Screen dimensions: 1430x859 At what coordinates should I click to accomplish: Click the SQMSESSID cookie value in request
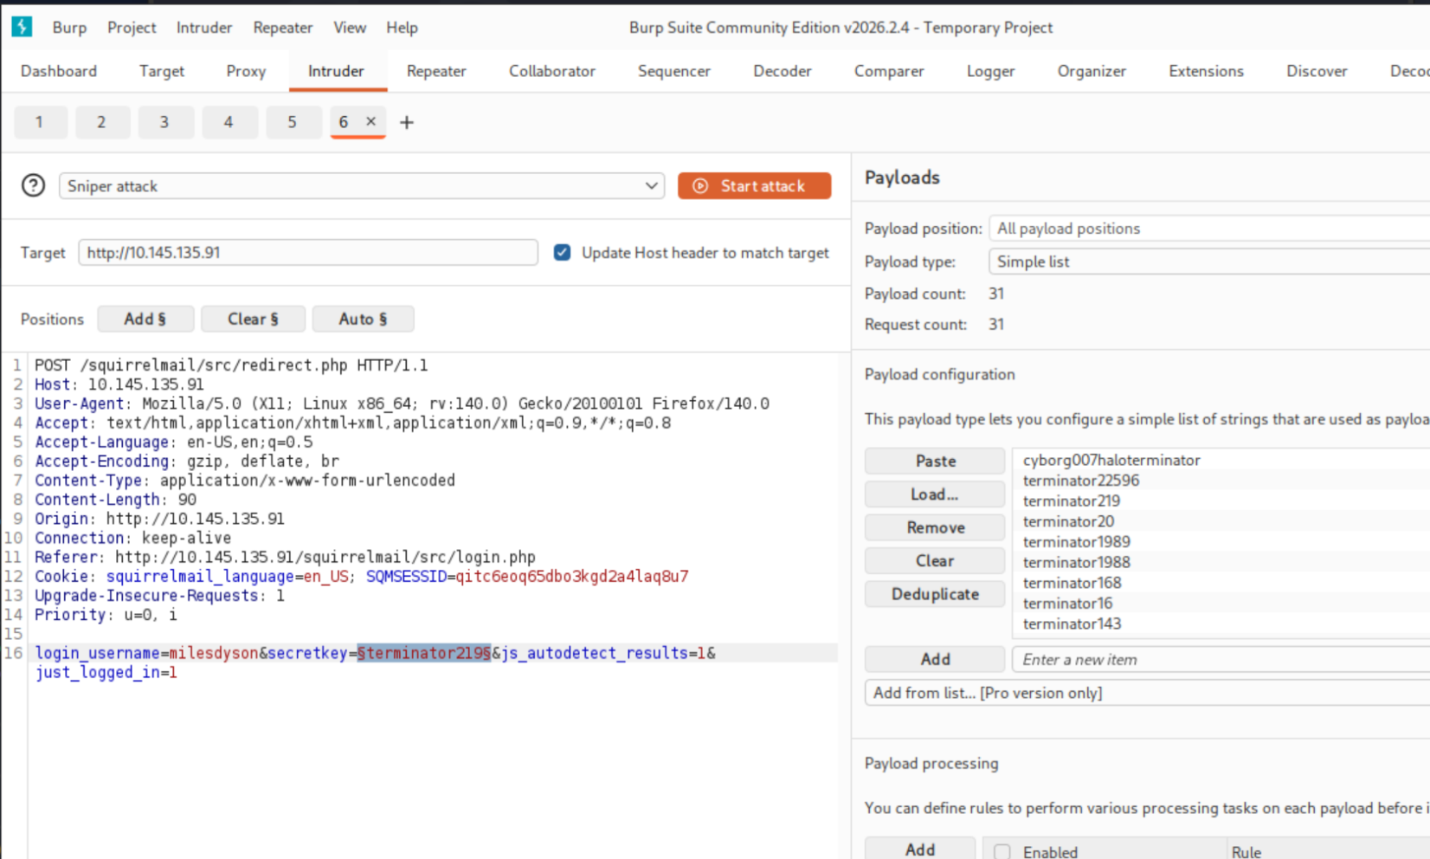pyautogui.click(x=572, y=576)
